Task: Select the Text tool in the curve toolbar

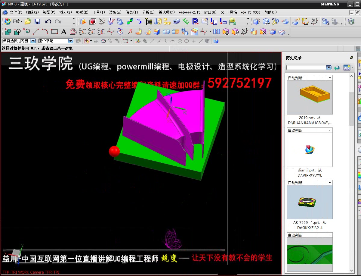Action: (x=63, y=31)
